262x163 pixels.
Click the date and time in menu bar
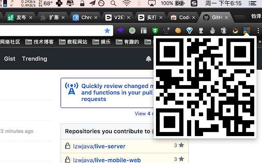223,3
